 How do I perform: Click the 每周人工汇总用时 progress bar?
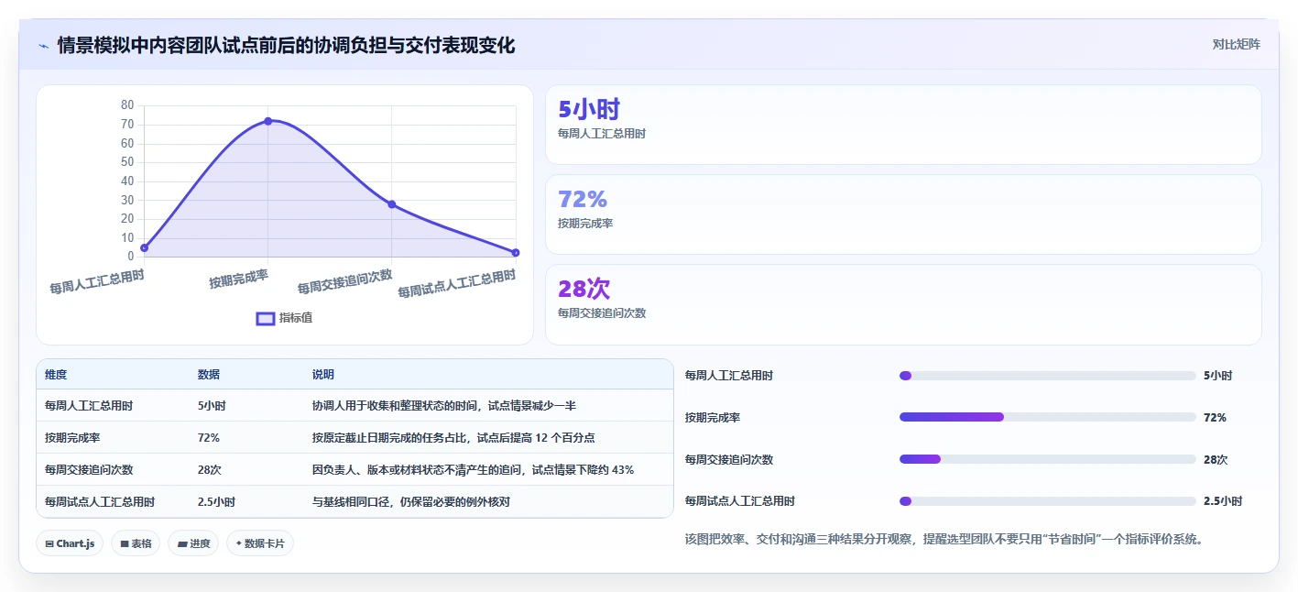[1048, 376]
